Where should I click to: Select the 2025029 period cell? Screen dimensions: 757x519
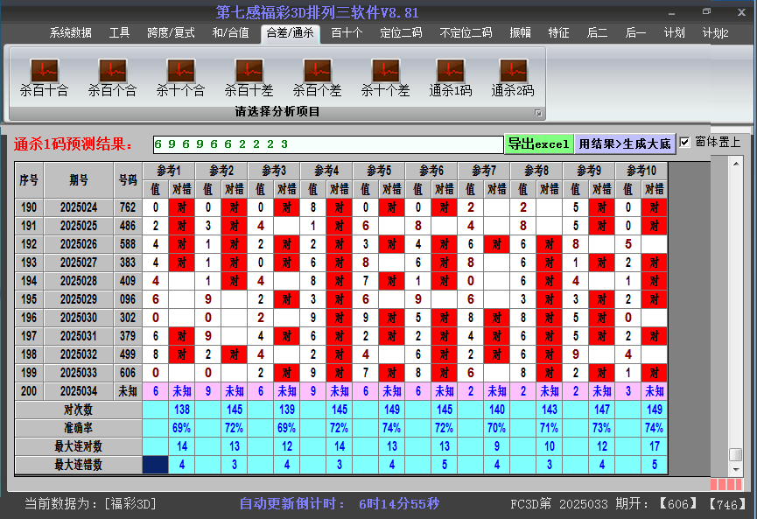[x=79, y=299]
